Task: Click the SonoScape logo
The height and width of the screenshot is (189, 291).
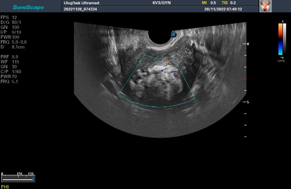Action: click(x=26, y=7)
